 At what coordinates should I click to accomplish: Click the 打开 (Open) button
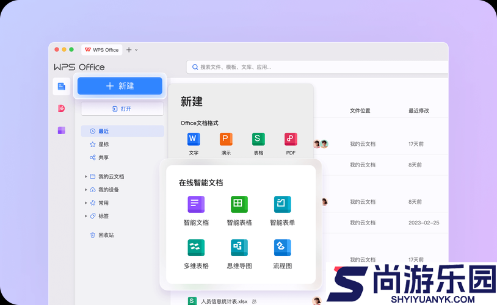pos(122,109)
